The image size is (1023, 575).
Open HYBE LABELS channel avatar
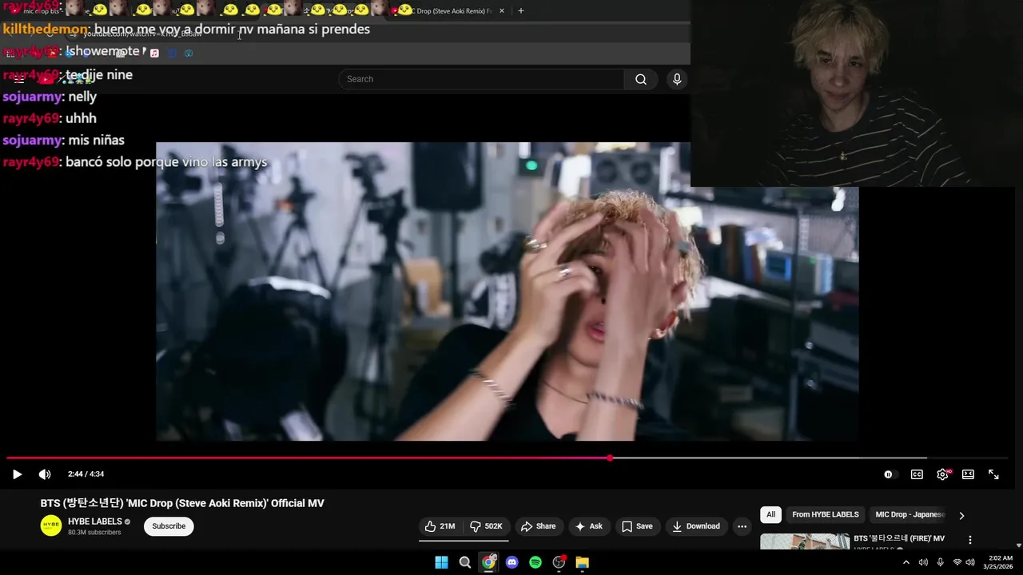pos(51,525)
